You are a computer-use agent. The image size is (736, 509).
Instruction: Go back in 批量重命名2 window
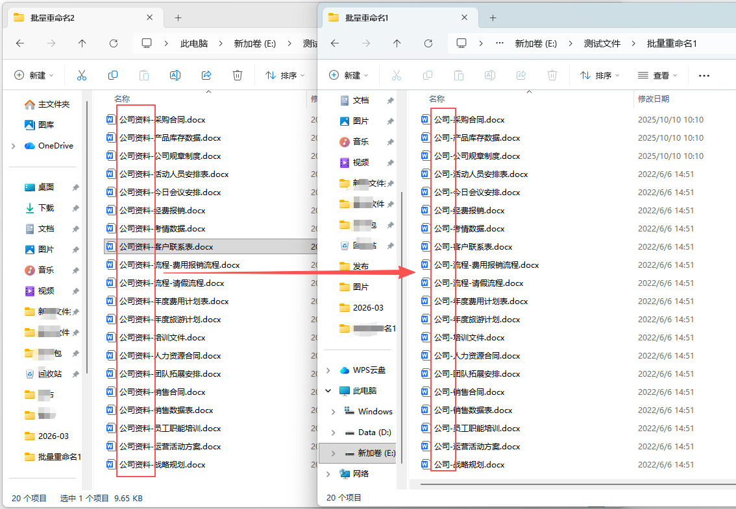[20, 43]
